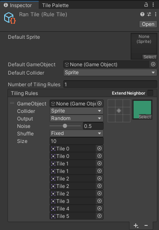The image size is (159, 230).
Task: Click the Tile 3 sprite field
Action: (77, 201)
